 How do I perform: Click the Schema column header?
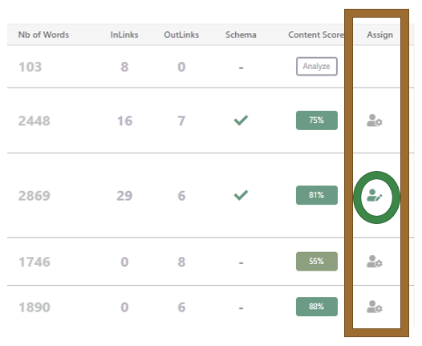pyautogui.click(x=241, y=35)
